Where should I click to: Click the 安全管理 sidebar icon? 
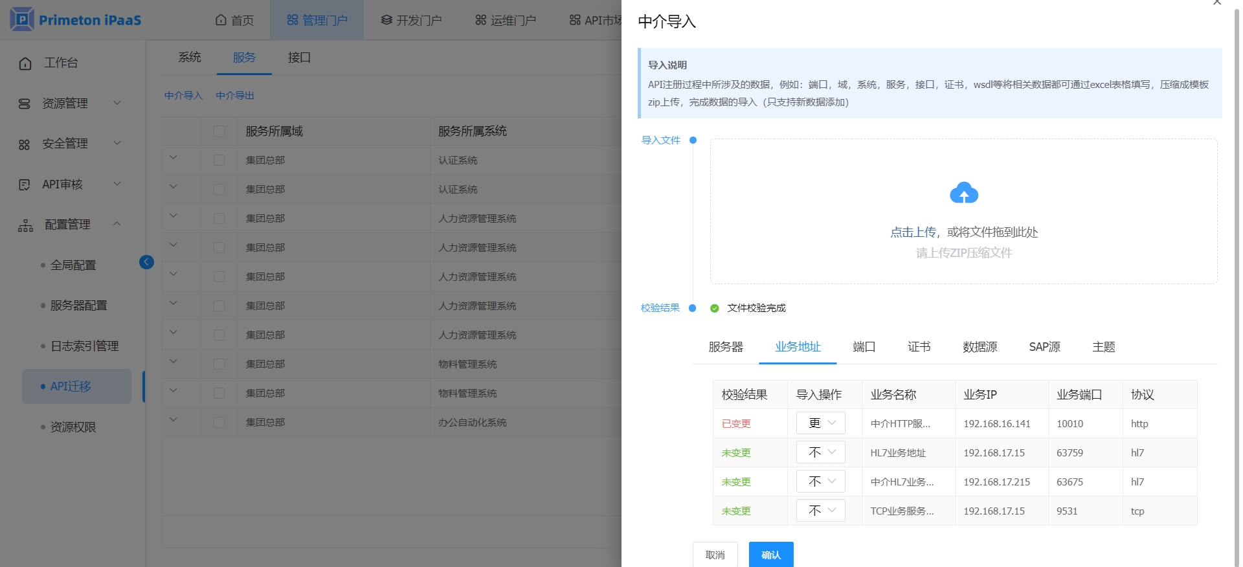click(25, 144)
